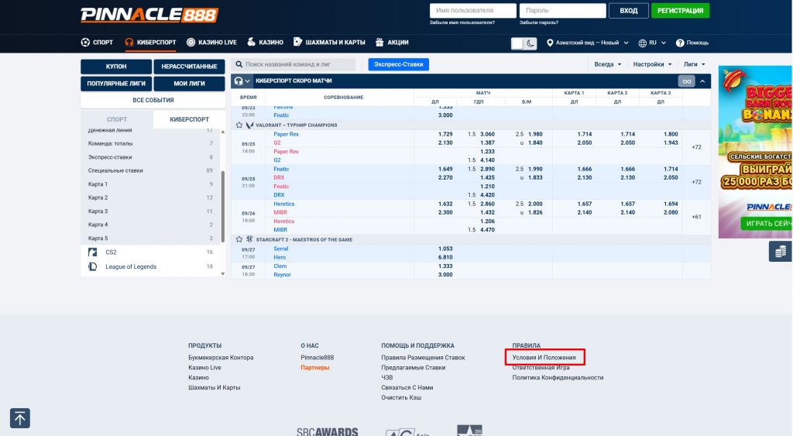Switch to the Спорт sidebar tab
Image resolution: width=793 pixels, height=436 pixels.
pos(117,119)
